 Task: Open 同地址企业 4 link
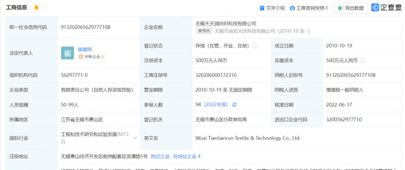tap(187, 156)
